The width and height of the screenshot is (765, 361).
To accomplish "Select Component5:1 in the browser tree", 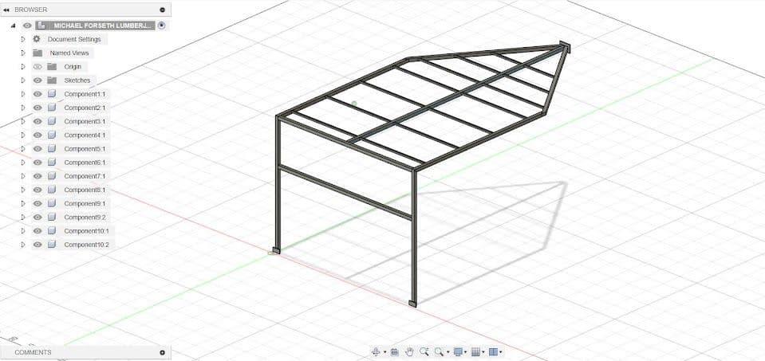I will [x=85, y=148].
